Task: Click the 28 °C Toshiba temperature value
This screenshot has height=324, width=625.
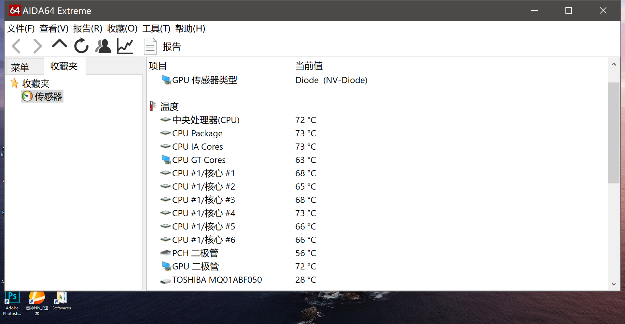Action: coord(306,280)
